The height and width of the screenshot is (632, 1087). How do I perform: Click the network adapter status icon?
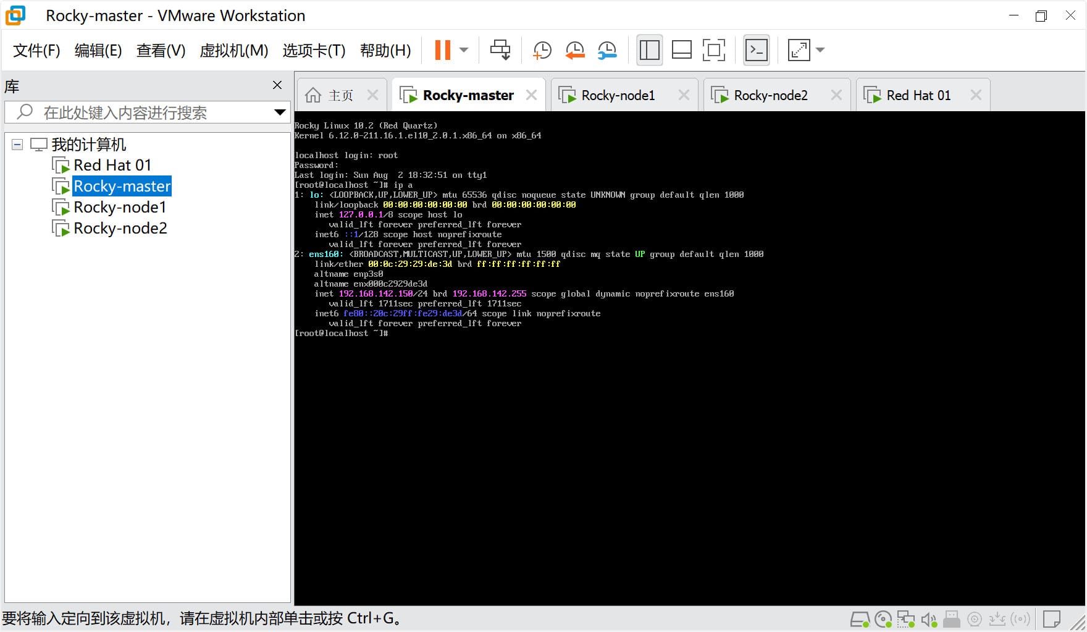tap(906, 619)
